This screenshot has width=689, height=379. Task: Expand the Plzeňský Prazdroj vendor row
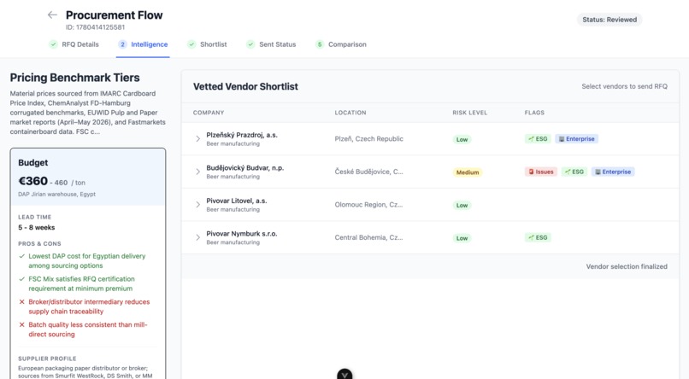197,138
